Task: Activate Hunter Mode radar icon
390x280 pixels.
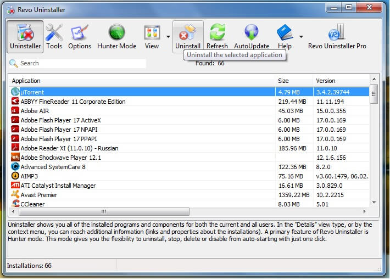Action: tap(116, 37)
